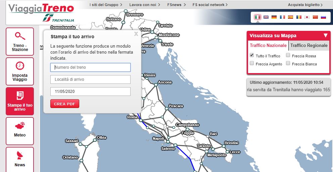Enable Freccia Rossa checkbox
This screenshot has width=333, height=172.
click(288, 55)
